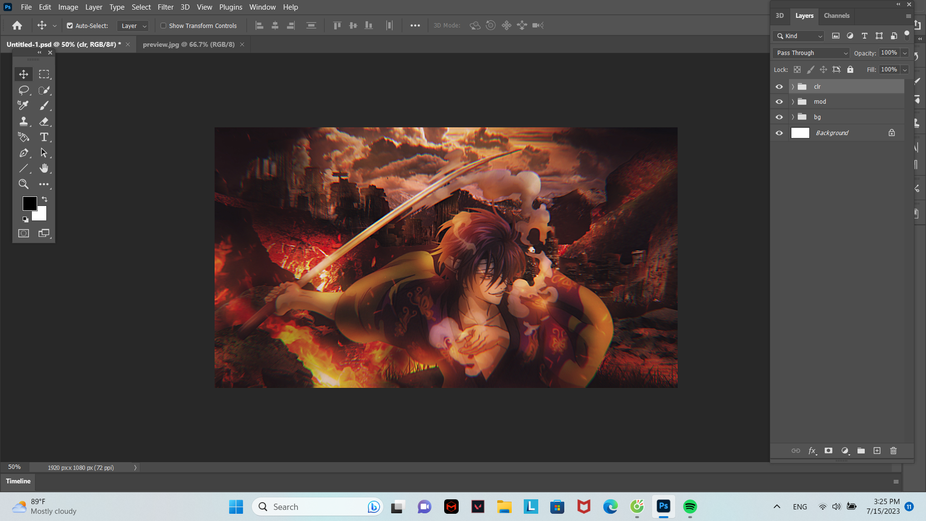
Task: Enable Show Transform Controls checkbox
Action: [163, 26]
